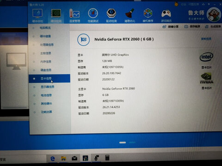
Task: Select 显卡信息 highlighted sidebar item
Action: (x=49, y=78)
